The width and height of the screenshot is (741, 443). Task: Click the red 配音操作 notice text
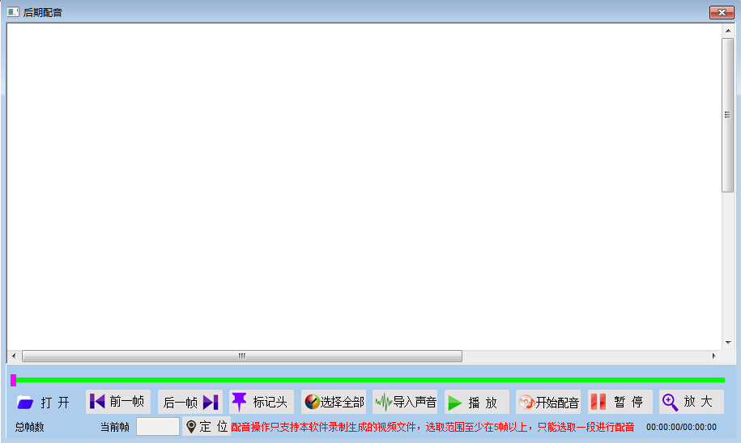tap(432, 427)
